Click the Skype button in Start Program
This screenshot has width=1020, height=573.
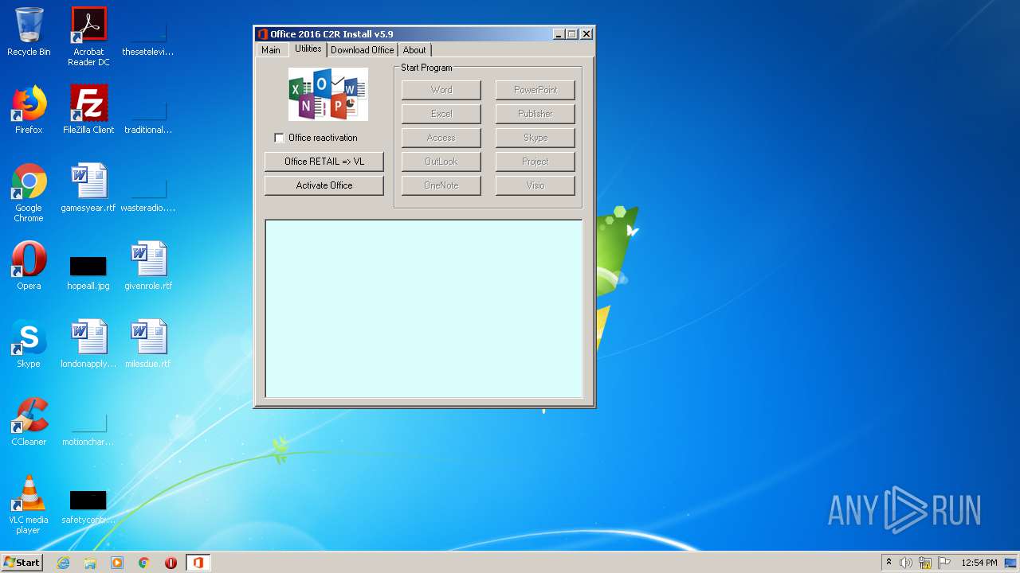click(x=535, y=138)
